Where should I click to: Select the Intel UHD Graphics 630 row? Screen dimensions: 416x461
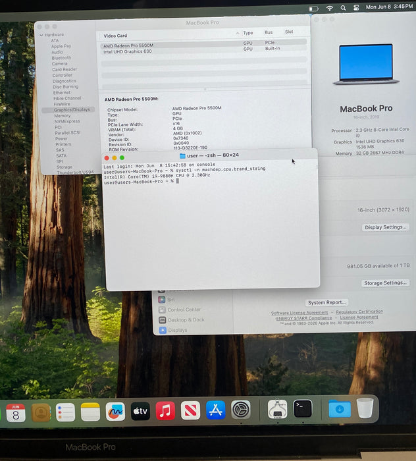[203, 50]
